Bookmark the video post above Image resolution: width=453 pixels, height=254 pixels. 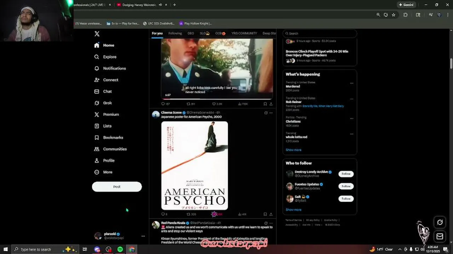coord(265,104)
